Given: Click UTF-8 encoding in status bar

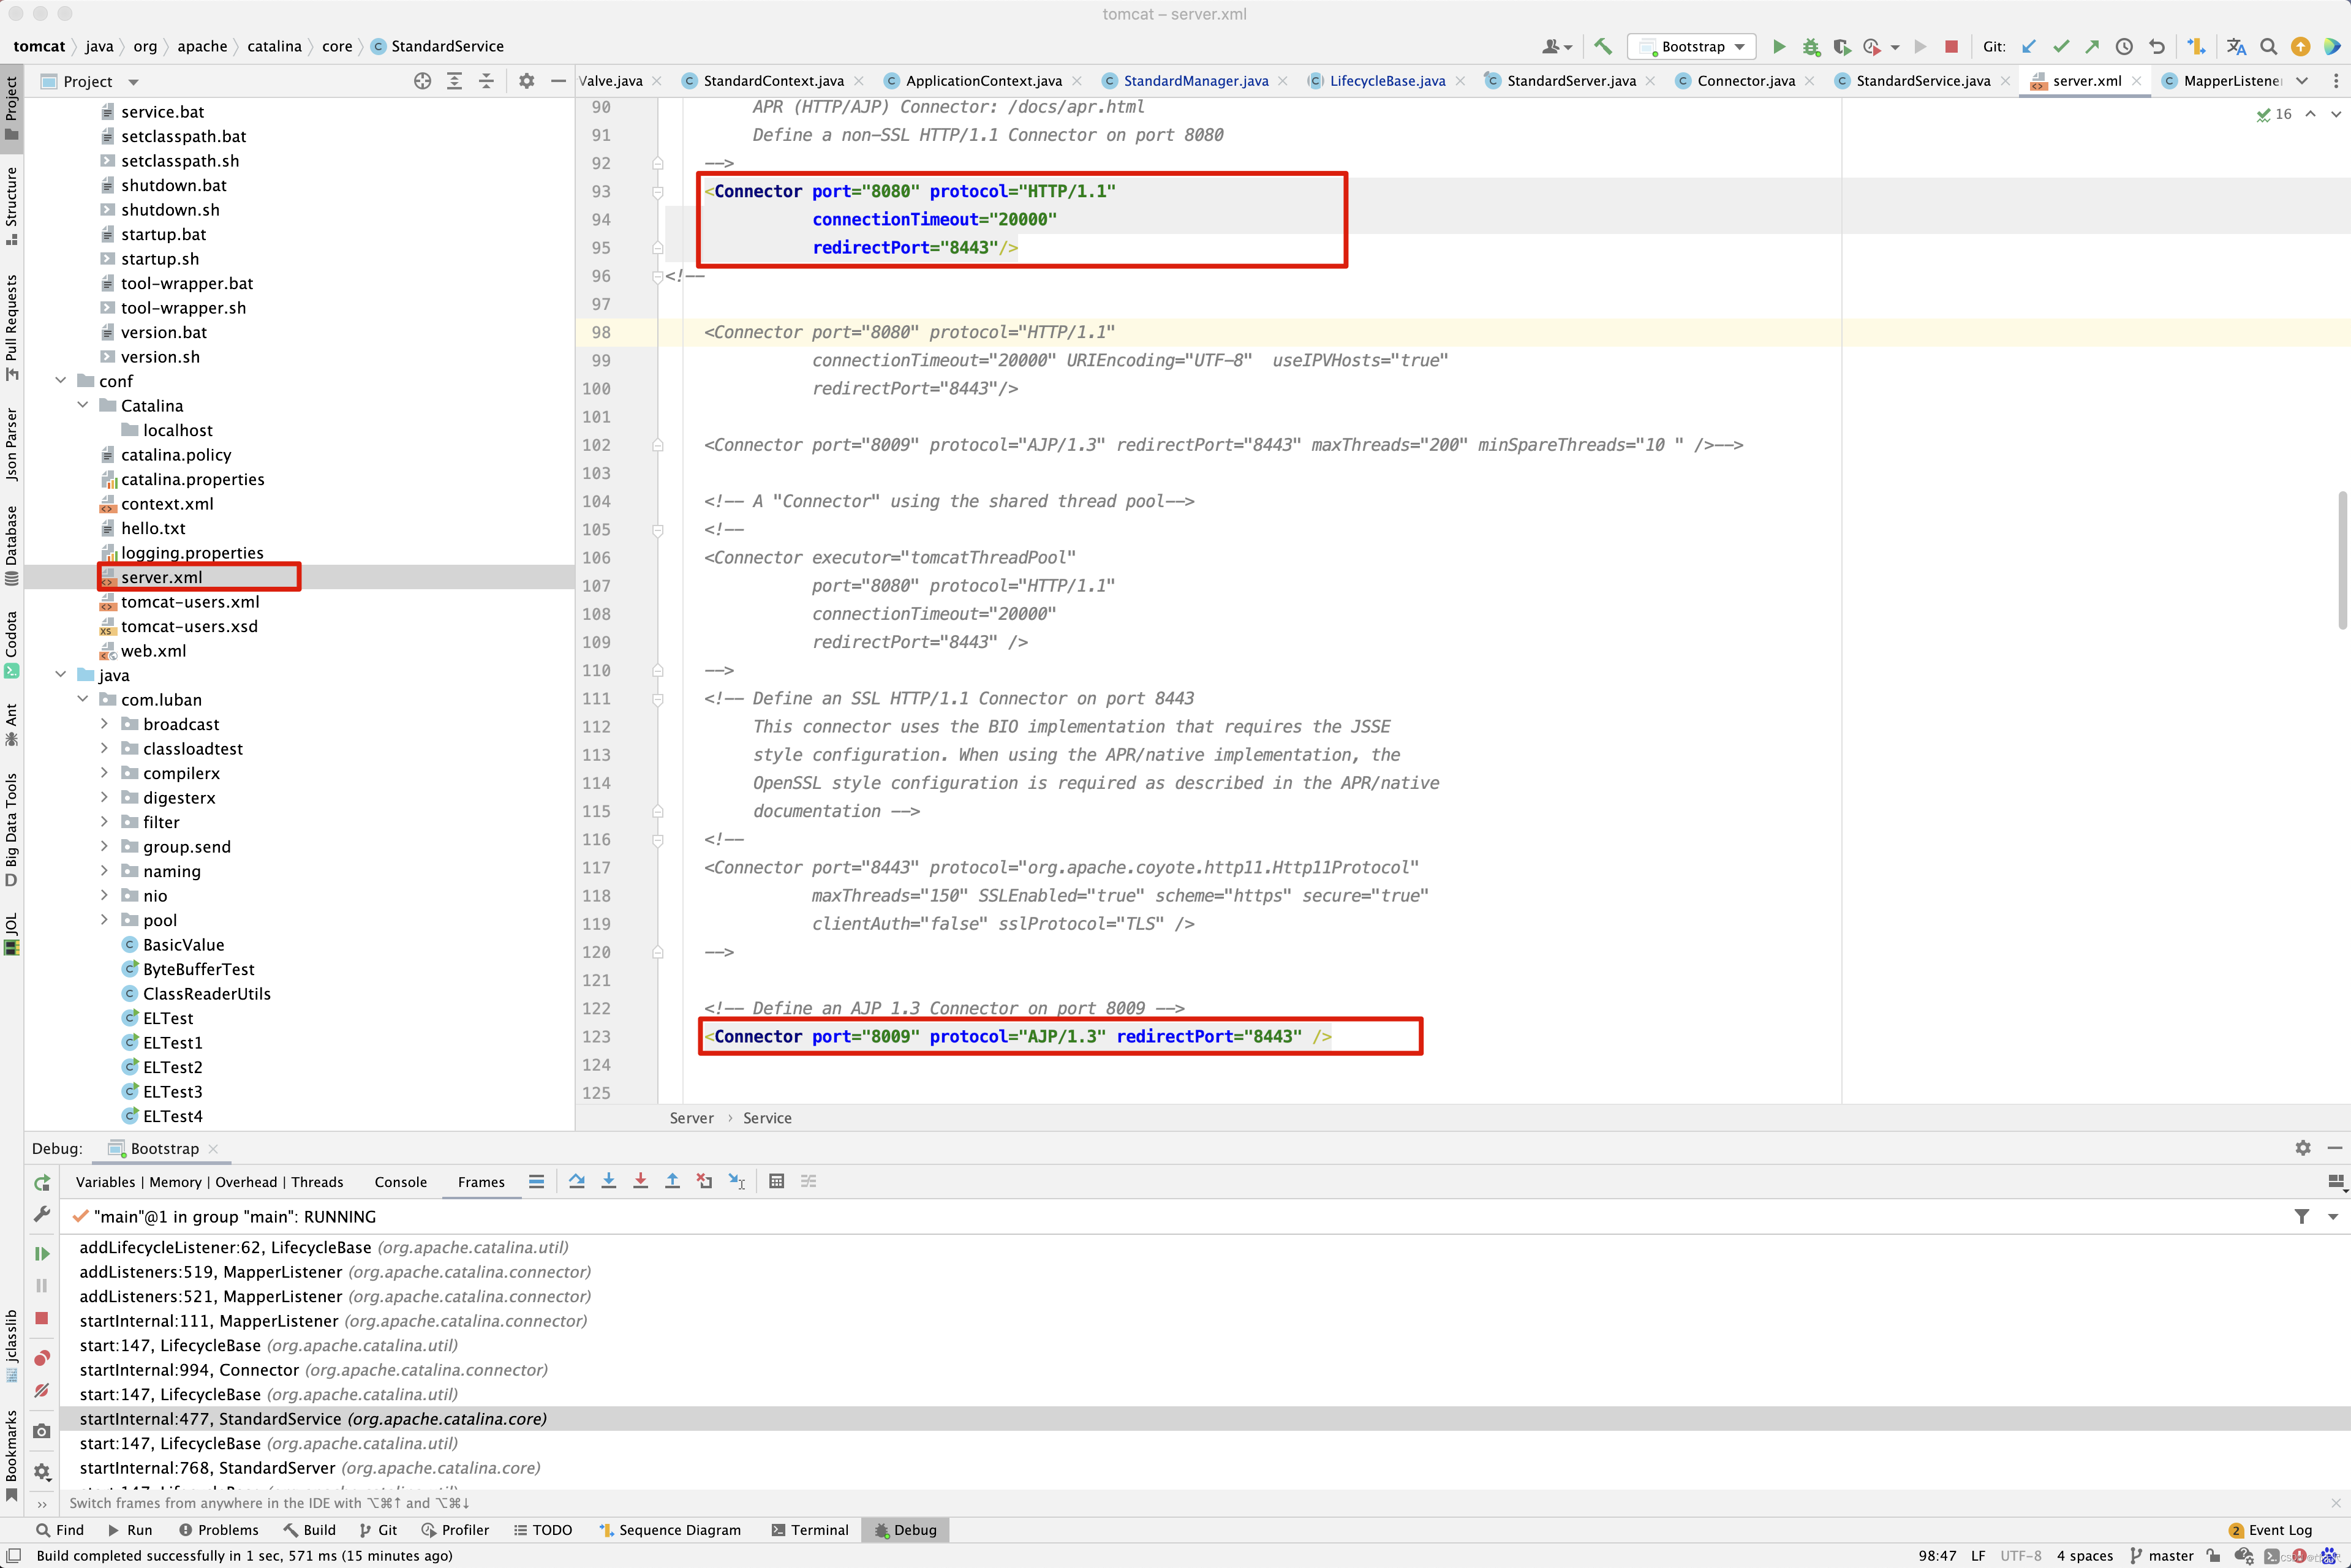Looking at the screenshot, I should tap(2020, 1556).
